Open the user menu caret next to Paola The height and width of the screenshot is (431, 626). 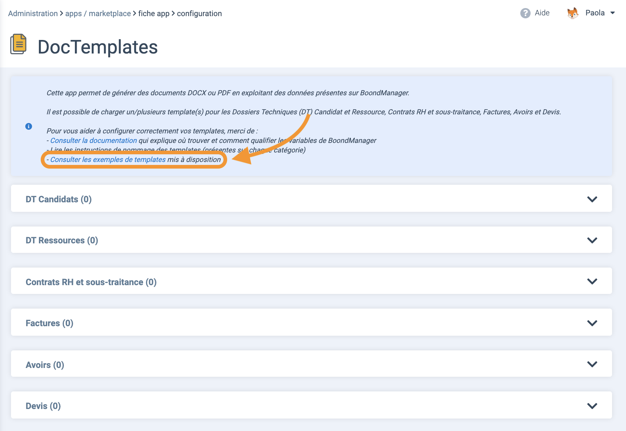tap(612, 13)
